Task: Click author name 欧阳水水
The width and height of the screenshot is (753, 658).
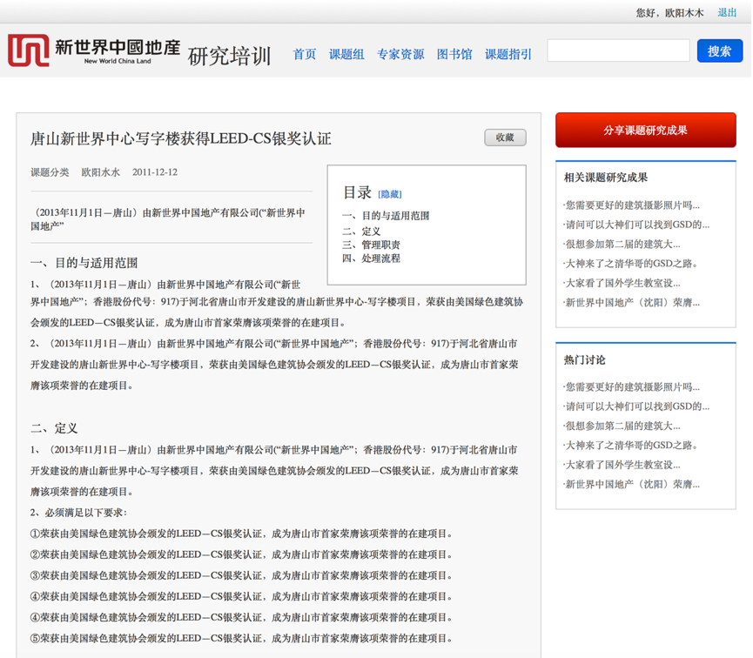Action: point(100,172)
